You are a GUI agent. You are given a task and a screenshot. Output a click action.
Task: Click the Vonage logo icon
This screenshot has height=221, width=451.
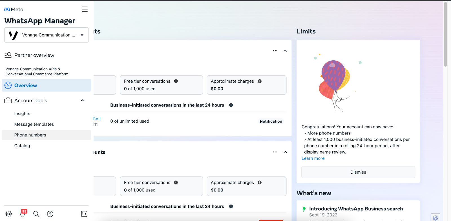pos(13,35)
